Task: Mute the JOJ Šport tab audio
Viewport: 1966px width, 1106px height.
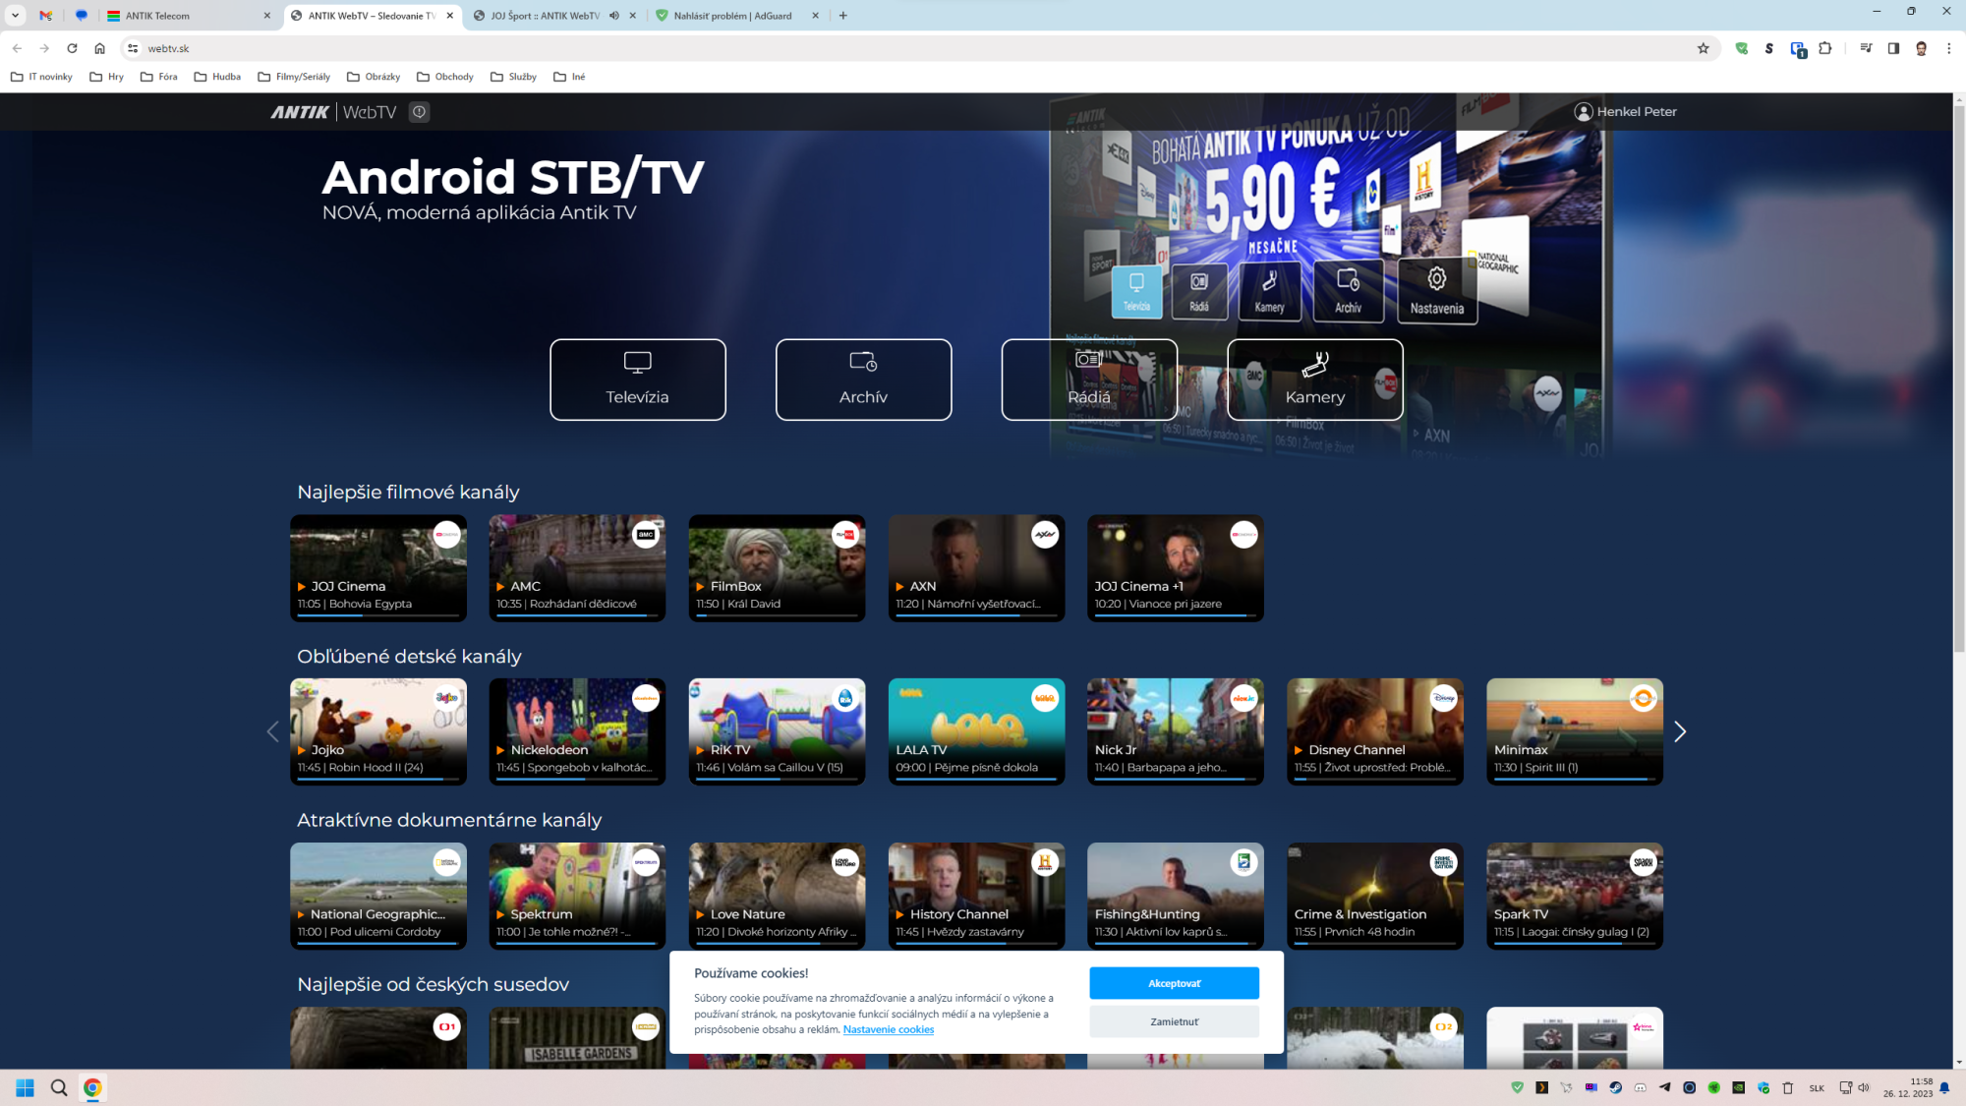Action: [614, 15]
